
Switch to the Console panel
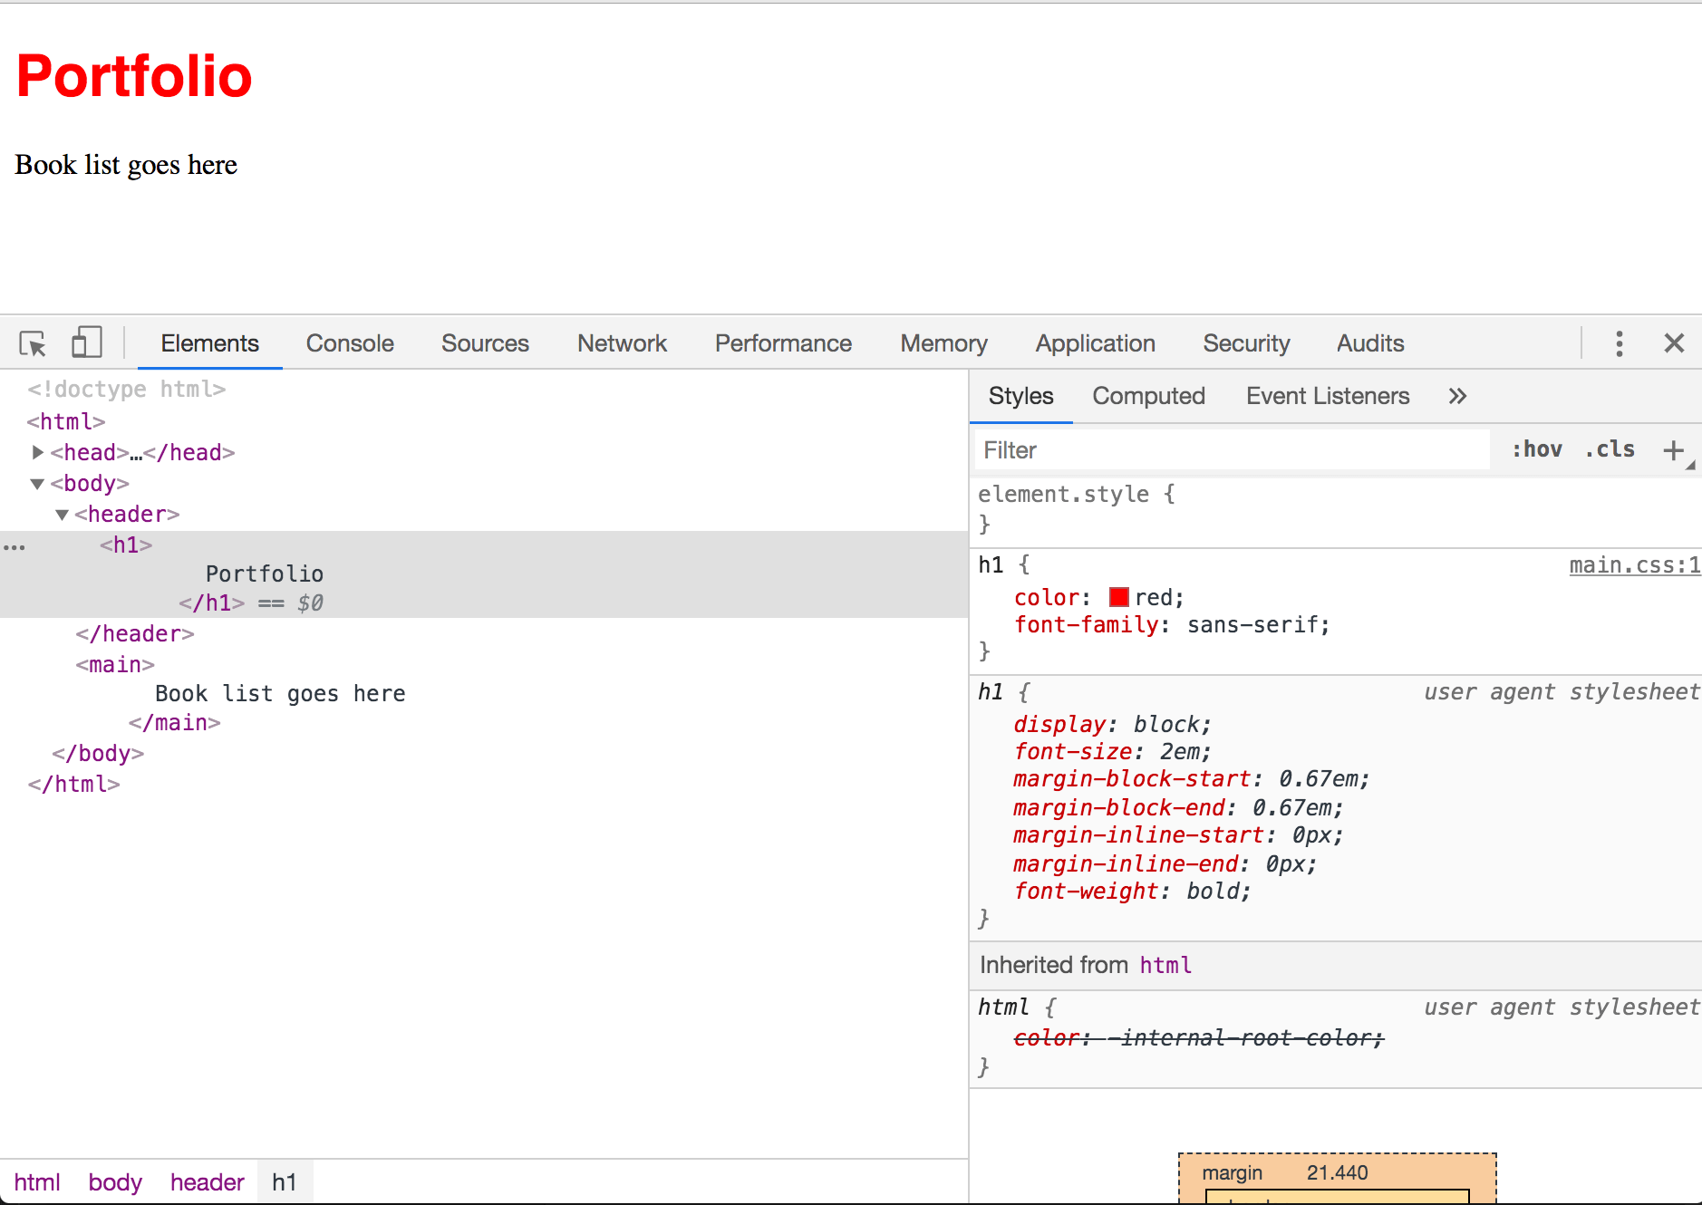click(x=350, y=343)
